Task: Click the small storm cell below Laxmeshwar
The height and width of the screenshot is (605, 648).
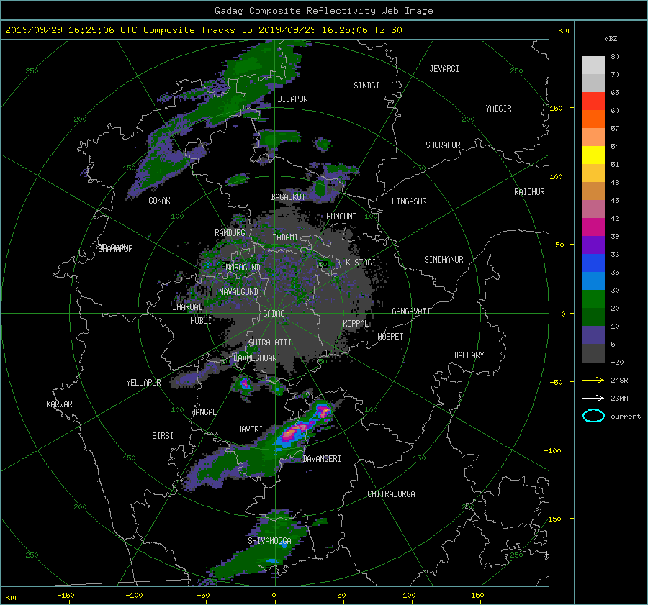Action: click(245, 384)
